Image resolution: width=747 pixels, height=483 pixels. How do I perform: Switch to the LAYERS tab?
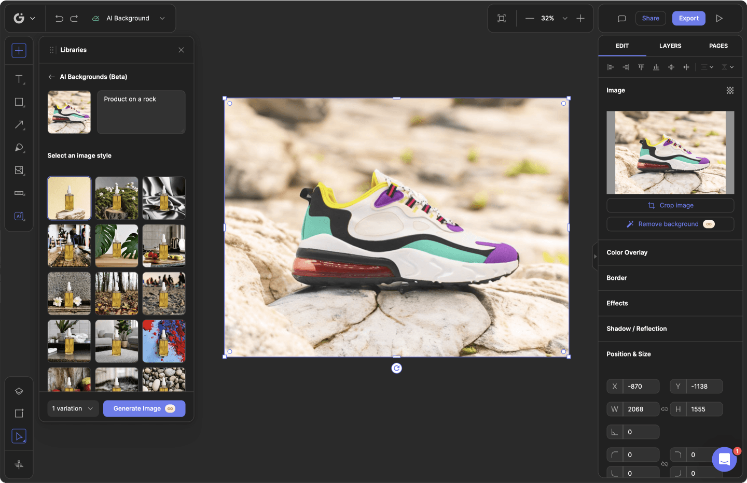pos(670,46)
